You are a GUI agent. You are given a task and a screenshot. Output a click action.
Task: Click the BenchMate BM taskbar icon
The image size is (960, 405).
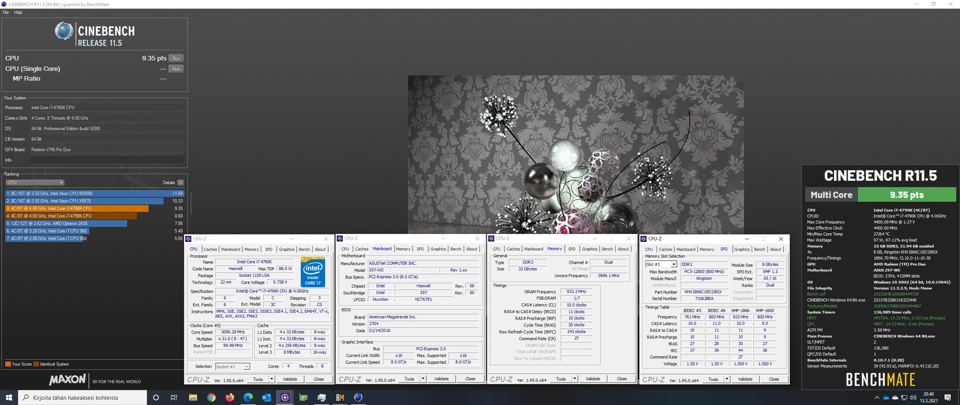(x=340, y=397)
